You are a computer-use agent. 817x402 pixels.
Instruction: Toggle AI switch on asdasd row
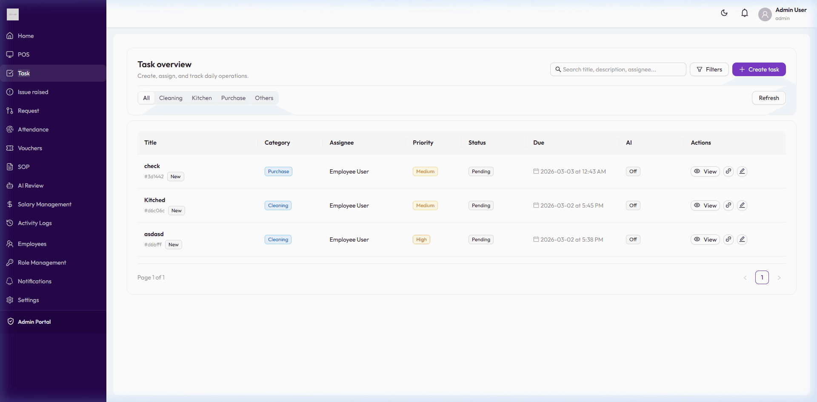(633, 239)
